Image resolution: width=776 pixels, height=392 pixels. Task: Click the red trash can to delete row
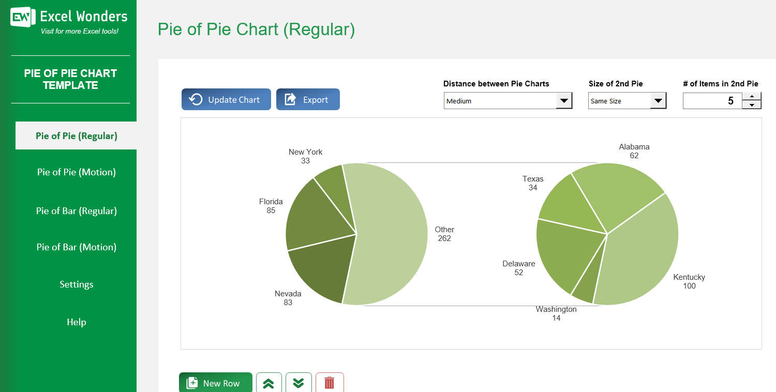click(x=330, y=383)
